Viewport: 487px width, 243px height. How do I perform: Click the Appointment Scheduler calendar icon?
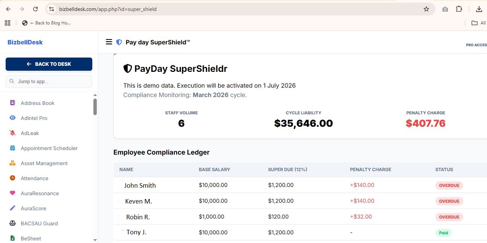[x=12, y=148]
